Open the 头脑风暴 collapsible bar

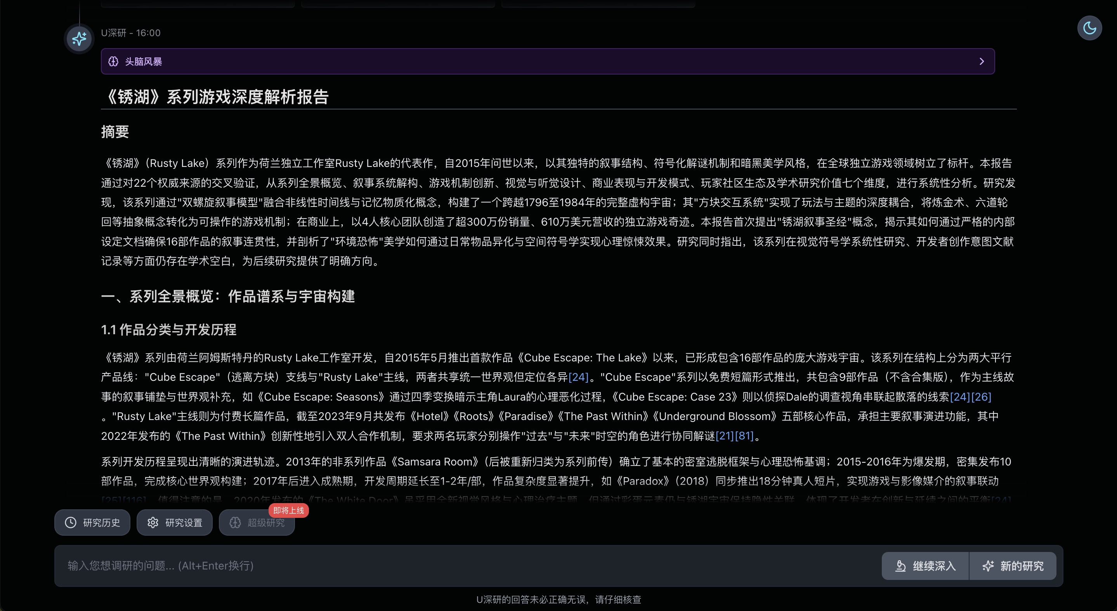548,62
